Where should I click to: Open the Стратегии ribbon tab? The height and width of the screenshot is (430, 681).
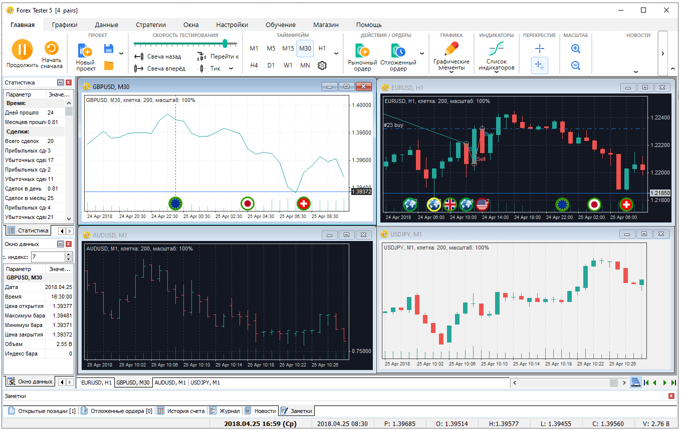point(151,24)
